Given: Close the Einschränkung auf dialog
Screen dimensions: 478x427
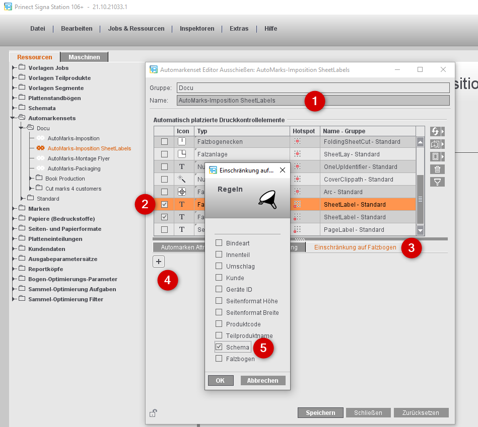Looking at the screenshot, I should [x=283, y=170].
